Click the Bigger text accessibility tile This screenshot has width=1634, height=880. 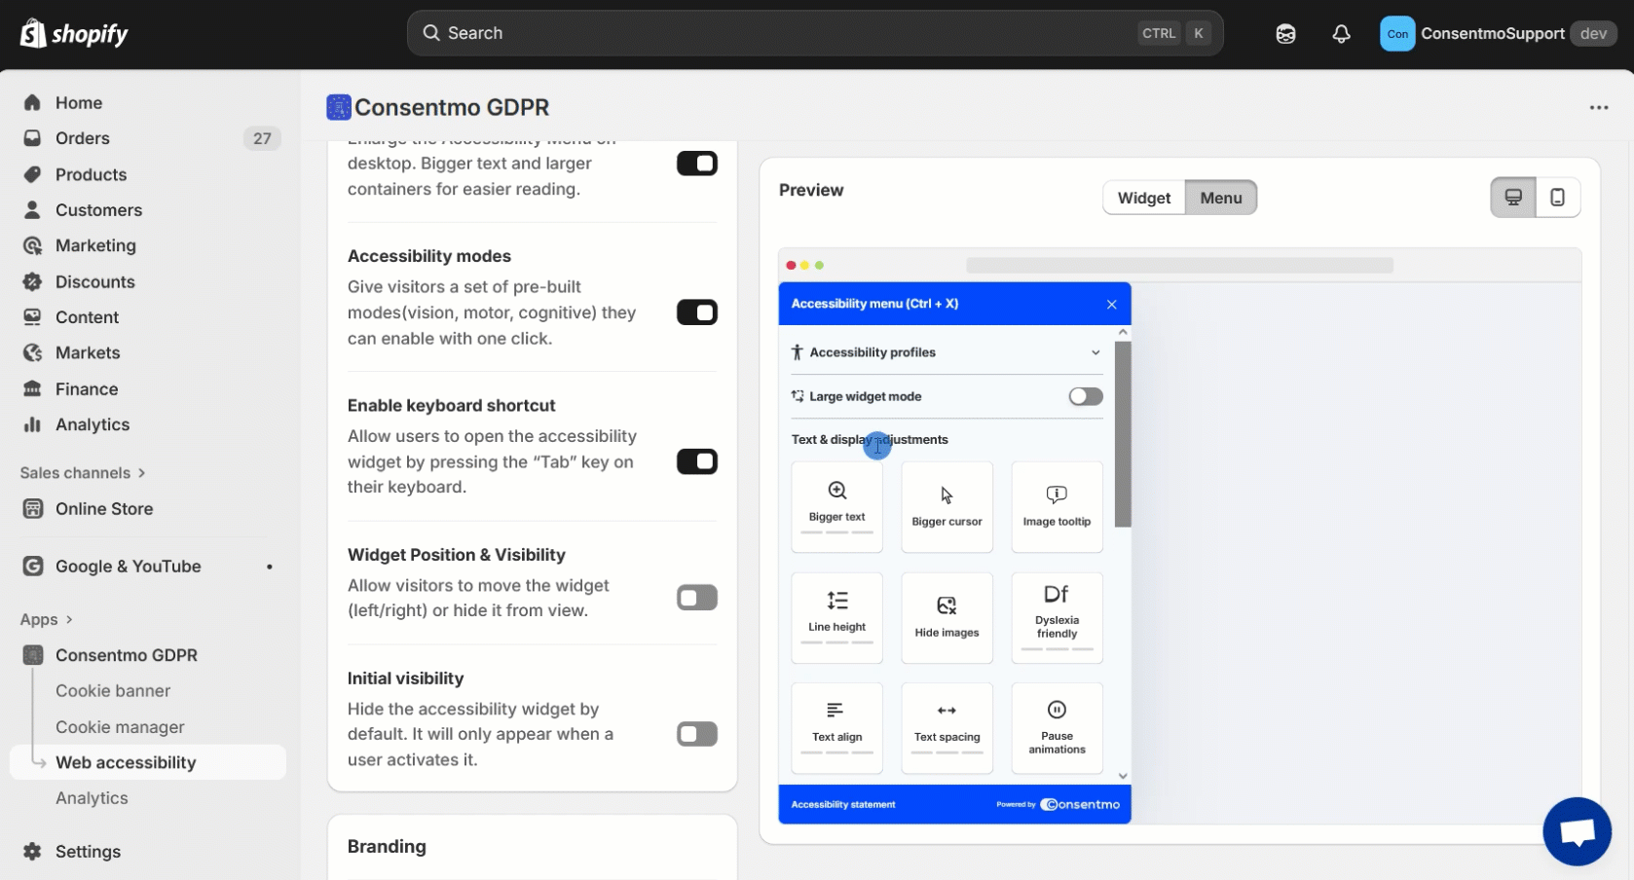(x=836, y=506)
